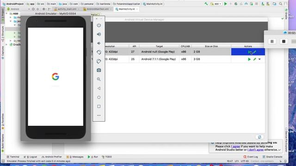Launch the API 27 virtual device with play icon

coord(249,52)
